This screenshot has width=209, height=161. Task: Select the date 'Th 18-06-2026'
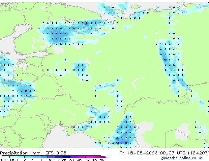138,153
